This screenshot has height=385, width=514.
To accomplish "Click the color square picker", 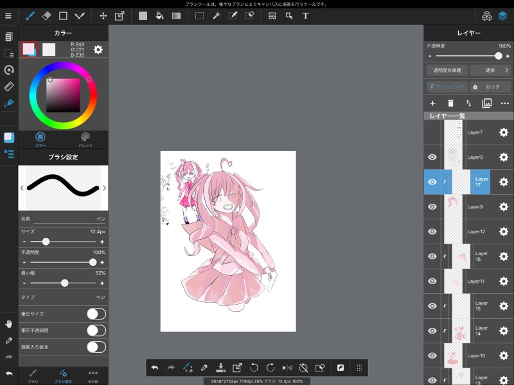I will (x=63, y=95).
